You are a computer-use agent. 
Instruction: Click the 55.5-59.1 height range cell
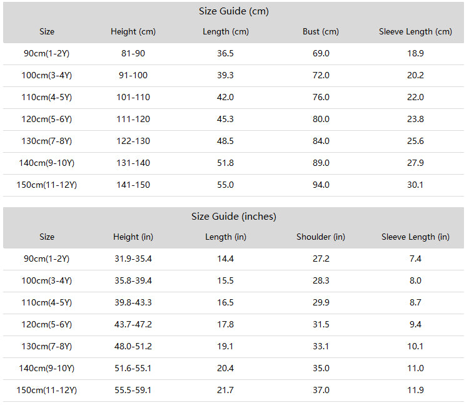[x=133, y=390]
